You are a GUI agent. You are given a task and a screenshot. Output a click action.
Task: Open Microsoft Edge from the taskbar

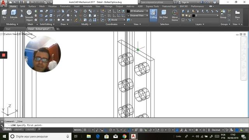[98, 136]
